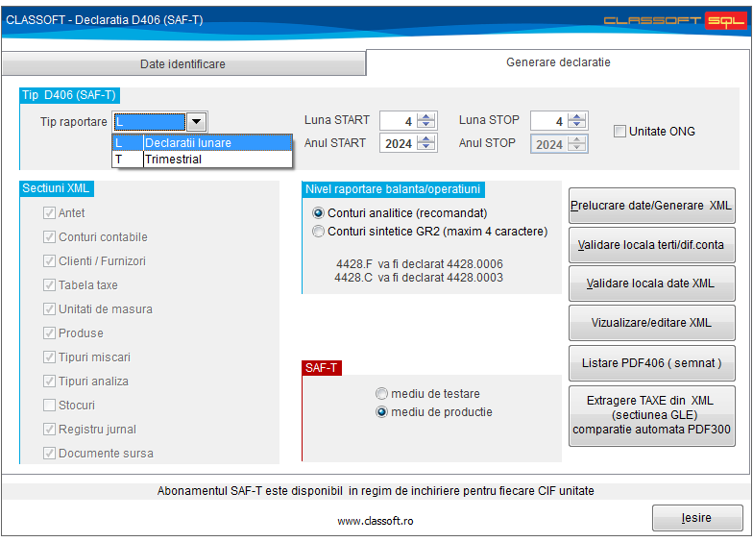Image resolution: width=753 pixels, height=542 pixels.
Task: Decrease Anul START value
Action: 426,147
